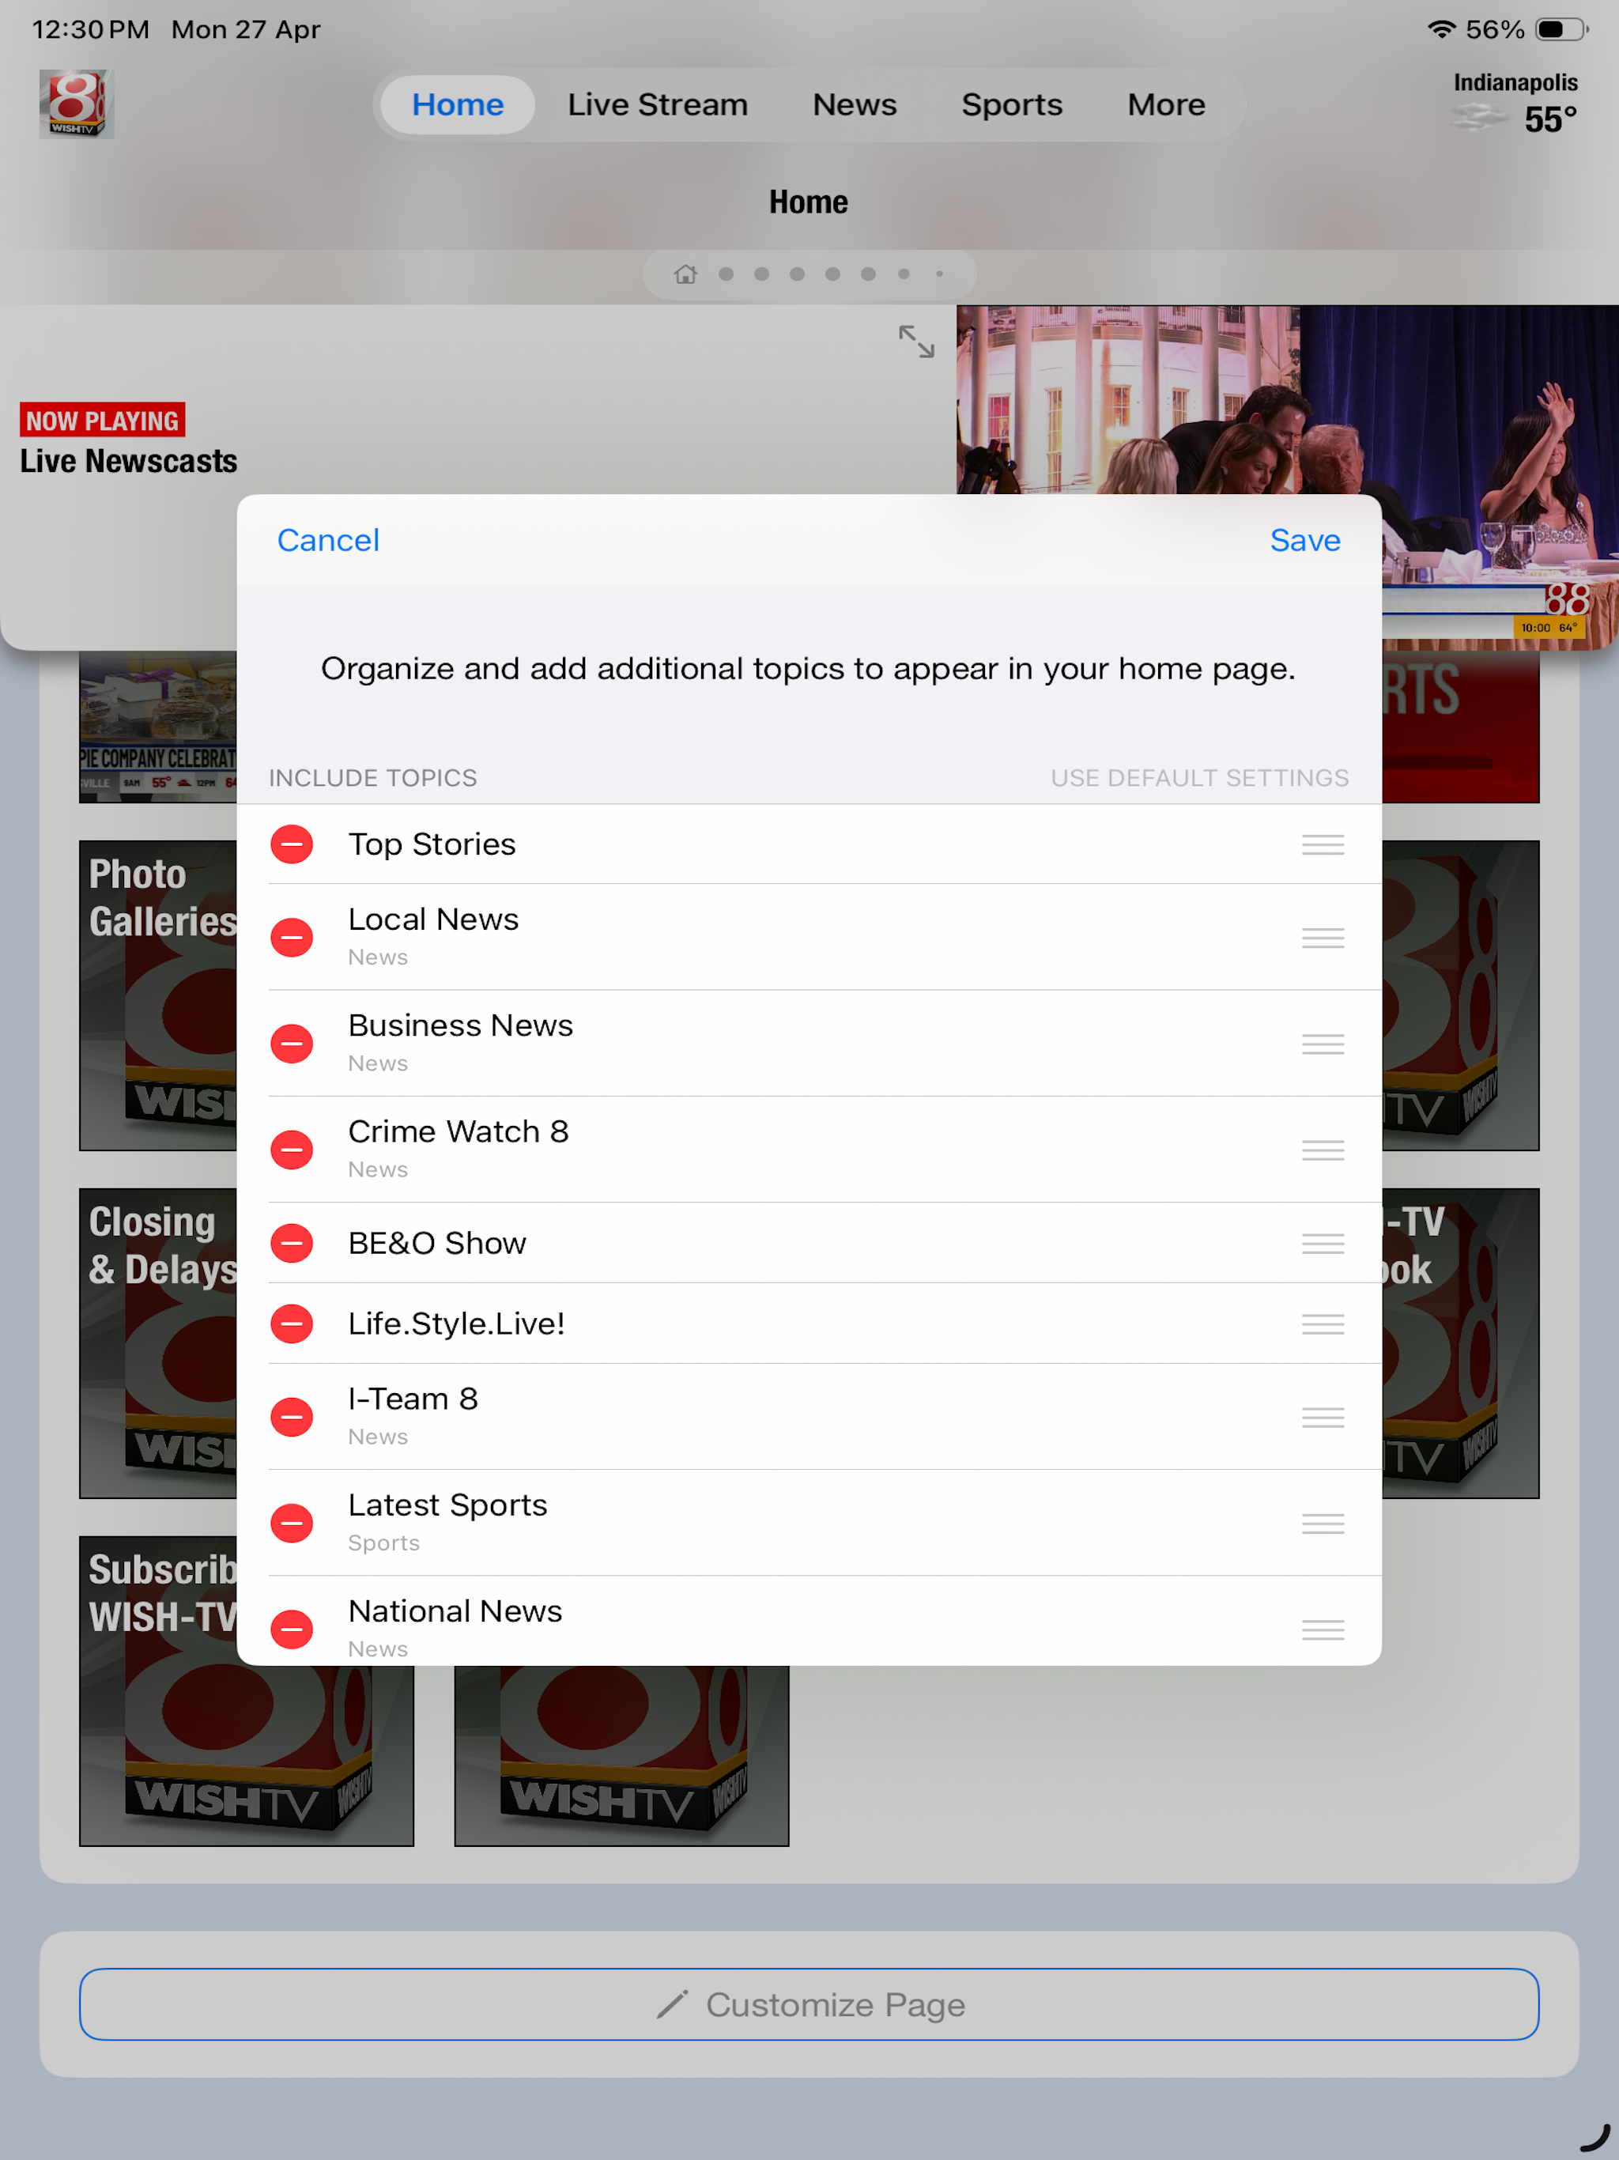This screenshot has height=2160, width=1619.
Task: Grab the reorder handle for Top Stories
Action: pos(1322,844)
